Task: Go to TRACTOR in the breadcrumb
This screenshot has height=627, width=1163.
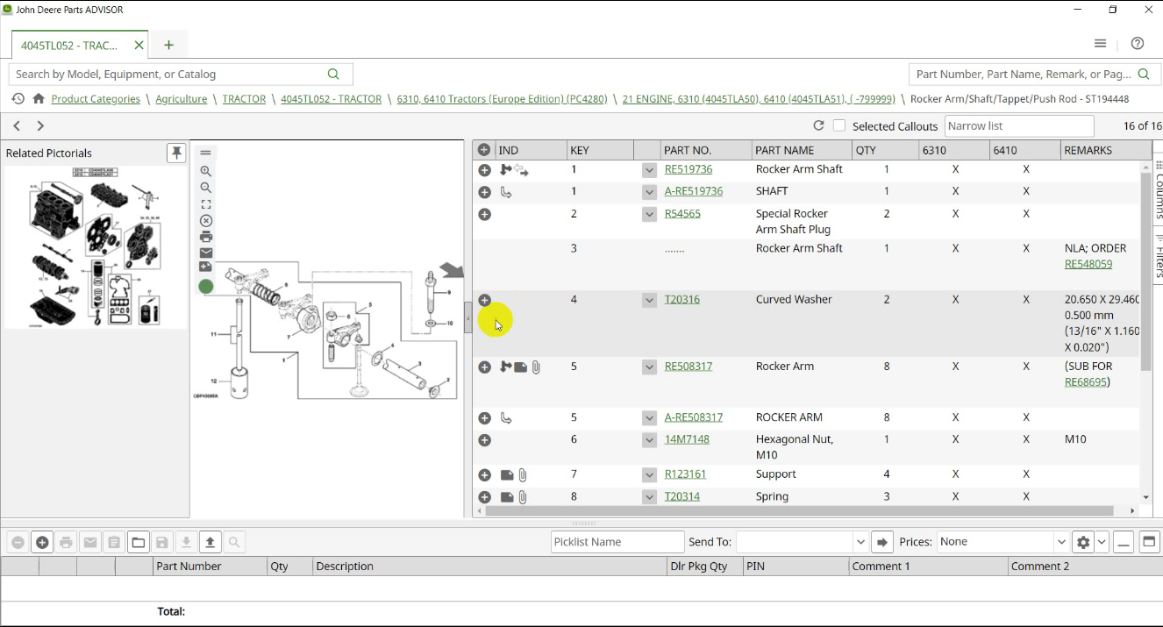Action: (x=244, y=99)
